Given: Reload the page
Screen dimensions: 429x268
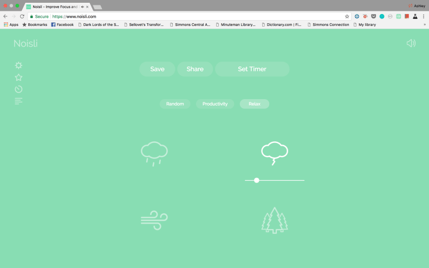Looking at the screenshot, I should [x=22, y=16].
